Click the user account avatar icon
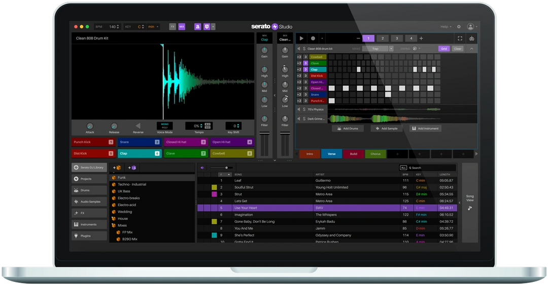The width and height of the screenshot is (548, 285). point(470,26)
